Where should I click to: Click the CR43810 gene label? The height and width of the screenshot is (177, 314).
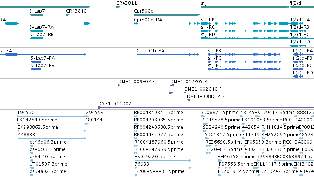(x=76, y=11)
